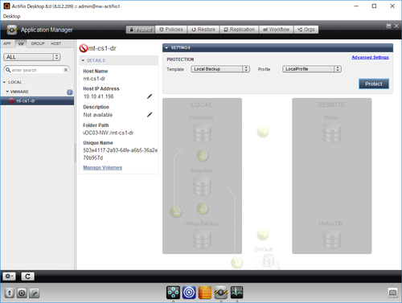Viewport: 402px width, 303px height.
Task: Click the Protect button
Action: pyautogui.click(x=374, y=84)
